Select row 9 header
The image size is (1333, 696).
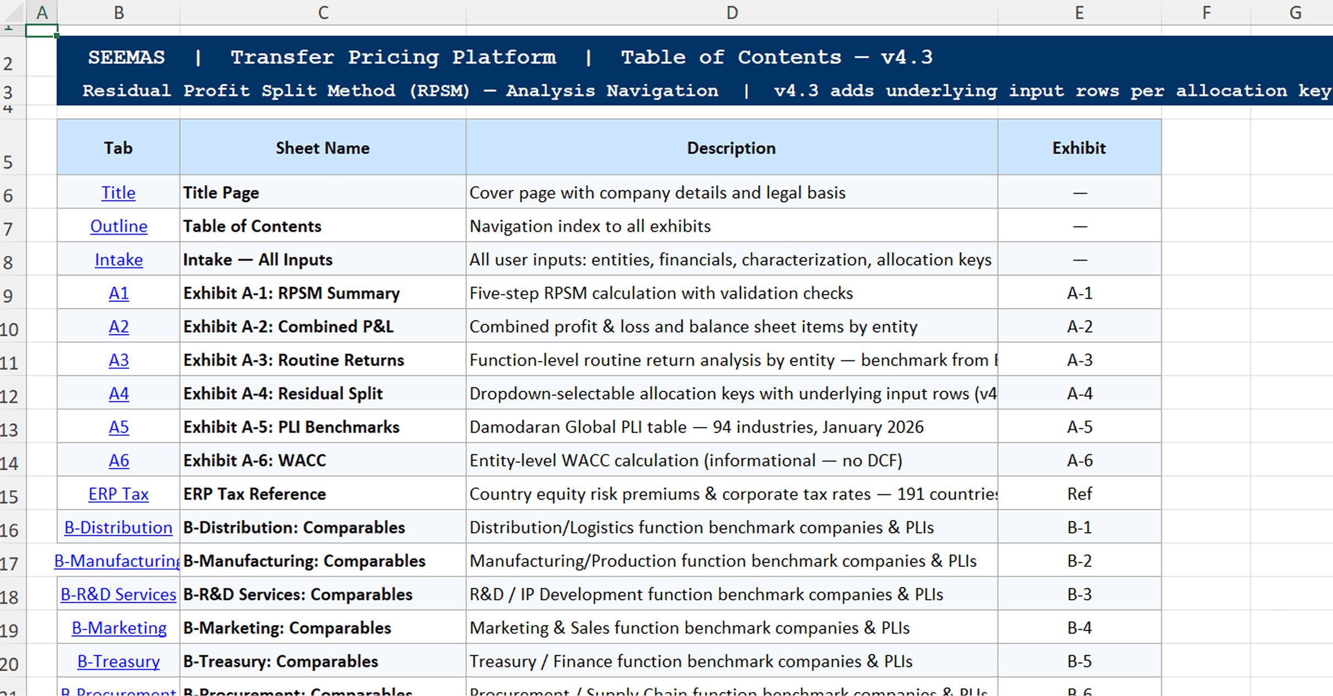coord(13,293)
